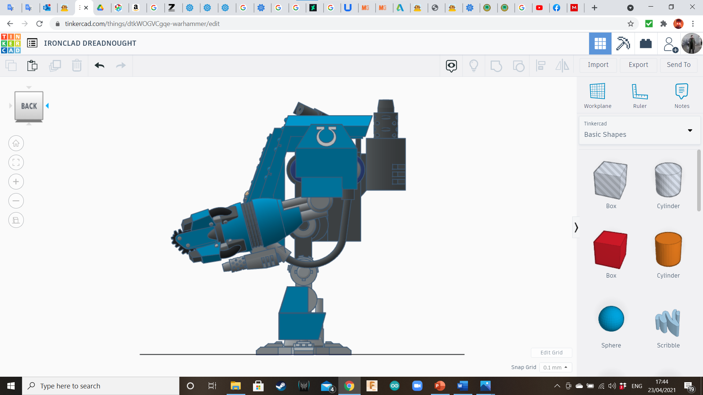This screenshot has height=395, width=703.
Task: Select the red Box shape
Action: click(611, 250)
